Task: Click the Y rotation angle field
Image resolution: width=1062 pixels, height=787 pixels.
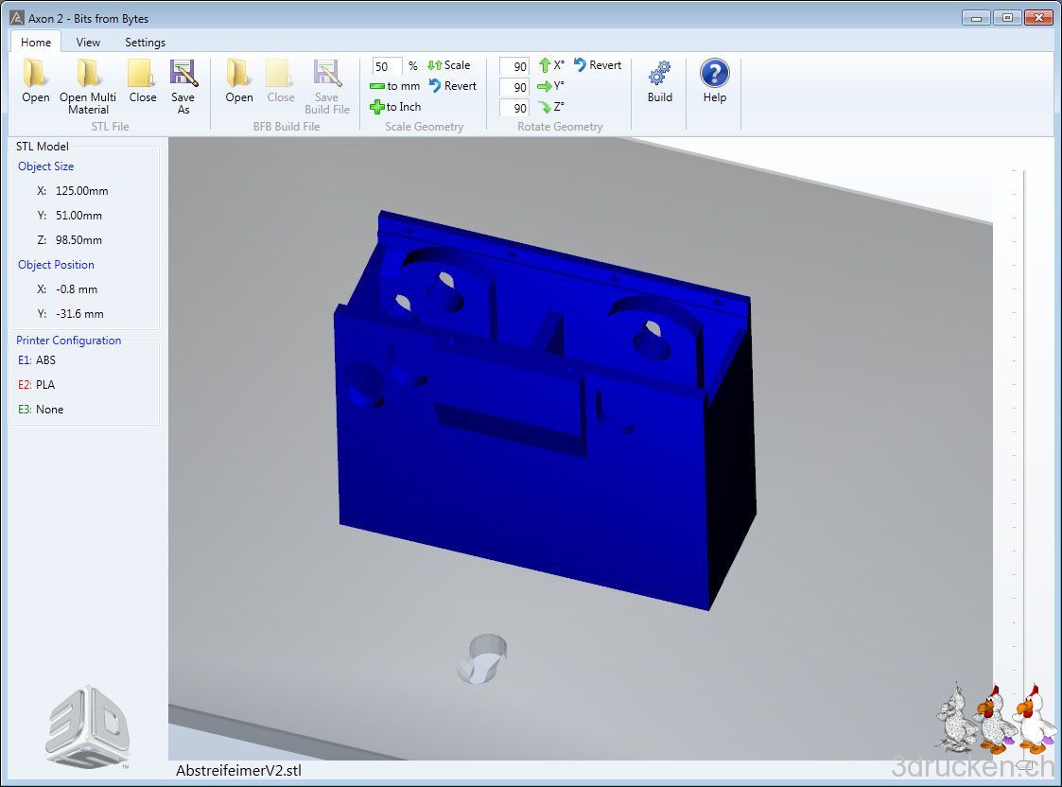Action: point(514,87)
